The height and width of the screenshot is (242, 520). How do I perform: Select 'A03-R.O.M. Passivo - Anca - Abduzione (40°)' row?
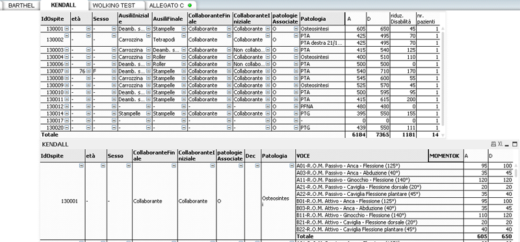[x=379, y=173]
